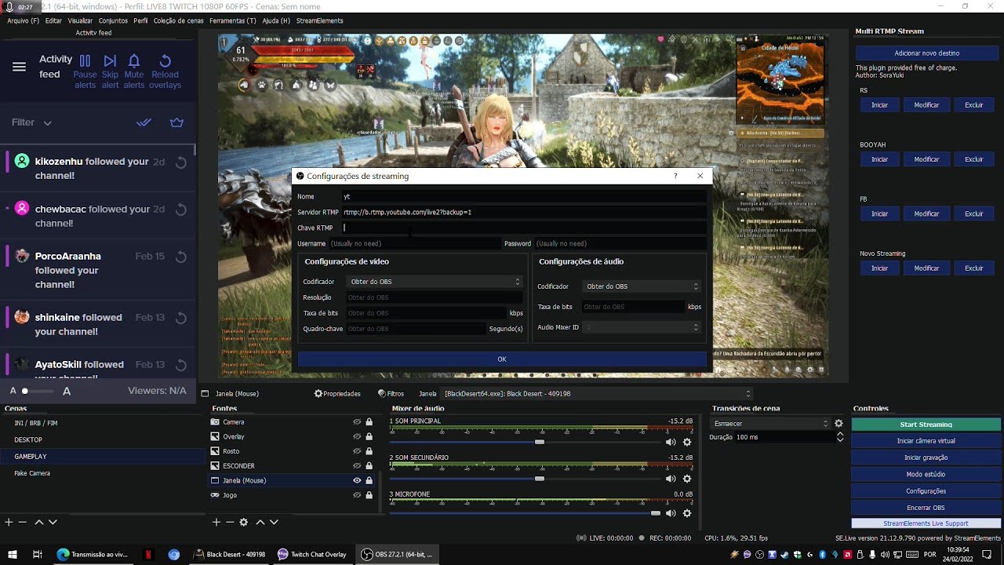This screenshot has height=565, width=1004.
Task: Mark all events as seen (double check)
Action: tap(144, 122)
